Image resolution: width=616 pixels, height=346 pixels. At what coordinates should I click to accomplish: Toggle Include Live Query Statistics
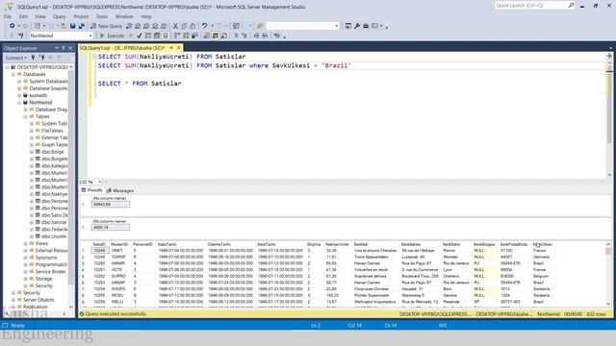(x=186, y=36)
